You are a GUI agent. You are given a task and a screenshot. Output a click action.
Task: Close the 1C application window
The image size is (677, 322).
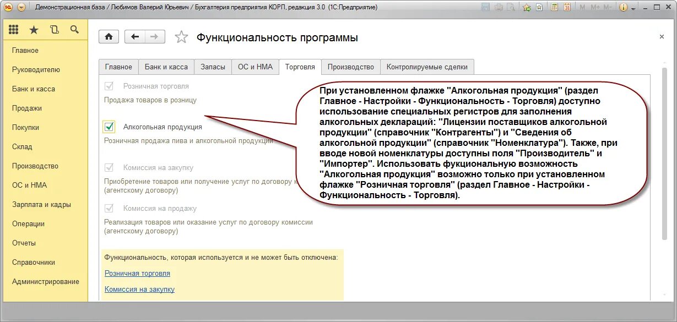(668, 7)
